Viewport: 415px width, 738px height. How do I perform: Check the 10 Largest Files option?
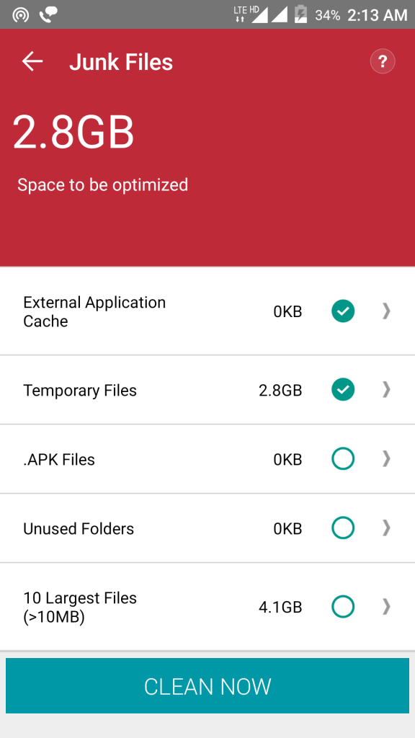pyautogui.click(x=342, y=607)
